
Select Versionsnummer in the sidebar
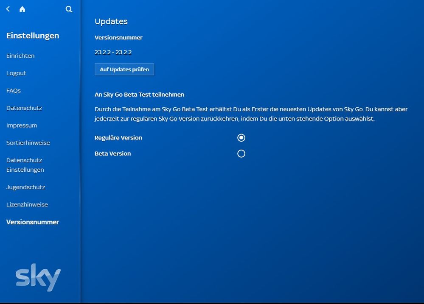coord(33,222)
